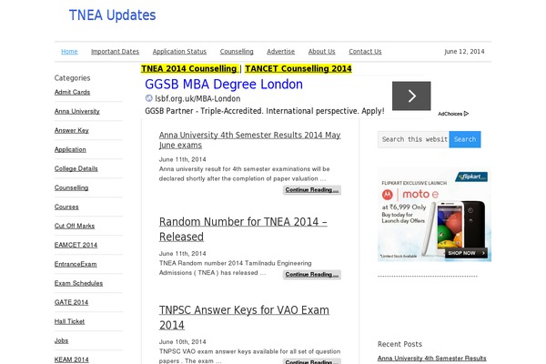Open the TNEA Updates site title

tap(112, 15)
